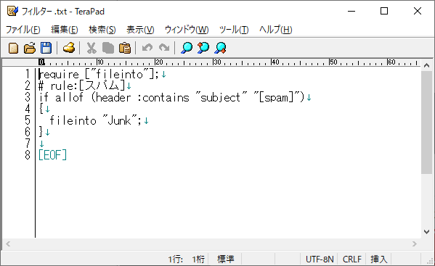Paste using the clipboard icon
435x266 pixels.
click(125, 48)
